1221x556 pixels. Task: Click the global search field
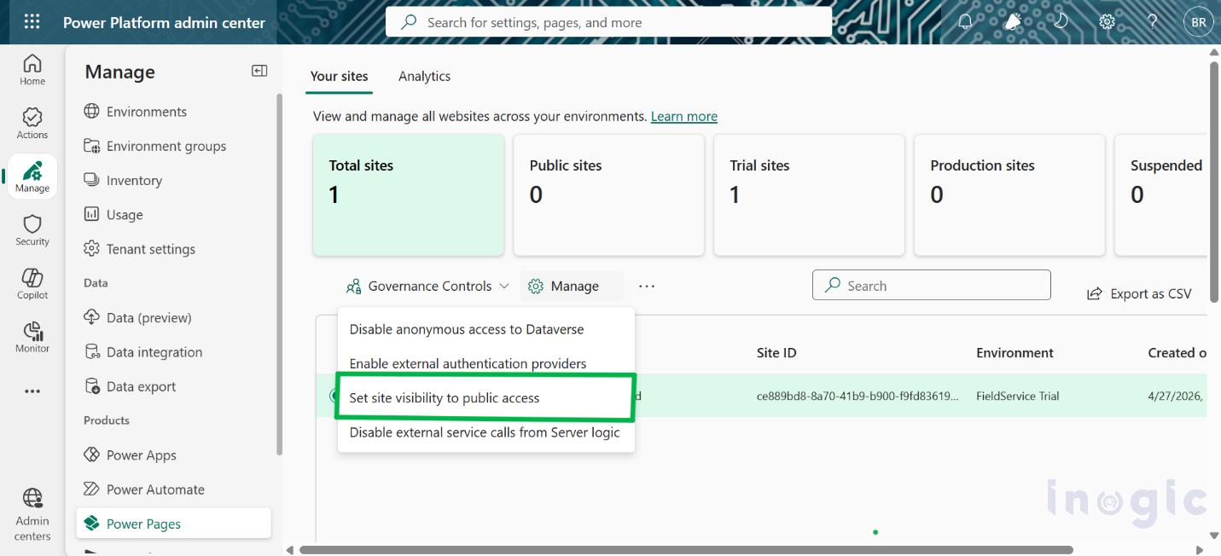608,23
